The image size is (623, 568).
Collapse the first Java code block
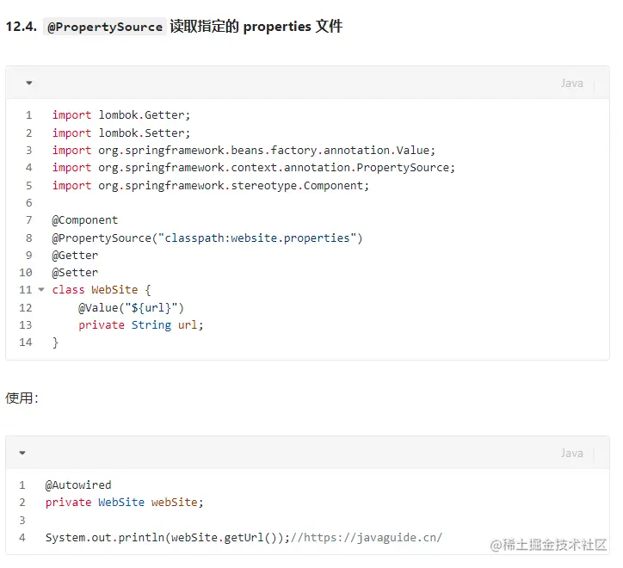click(29, 83)
